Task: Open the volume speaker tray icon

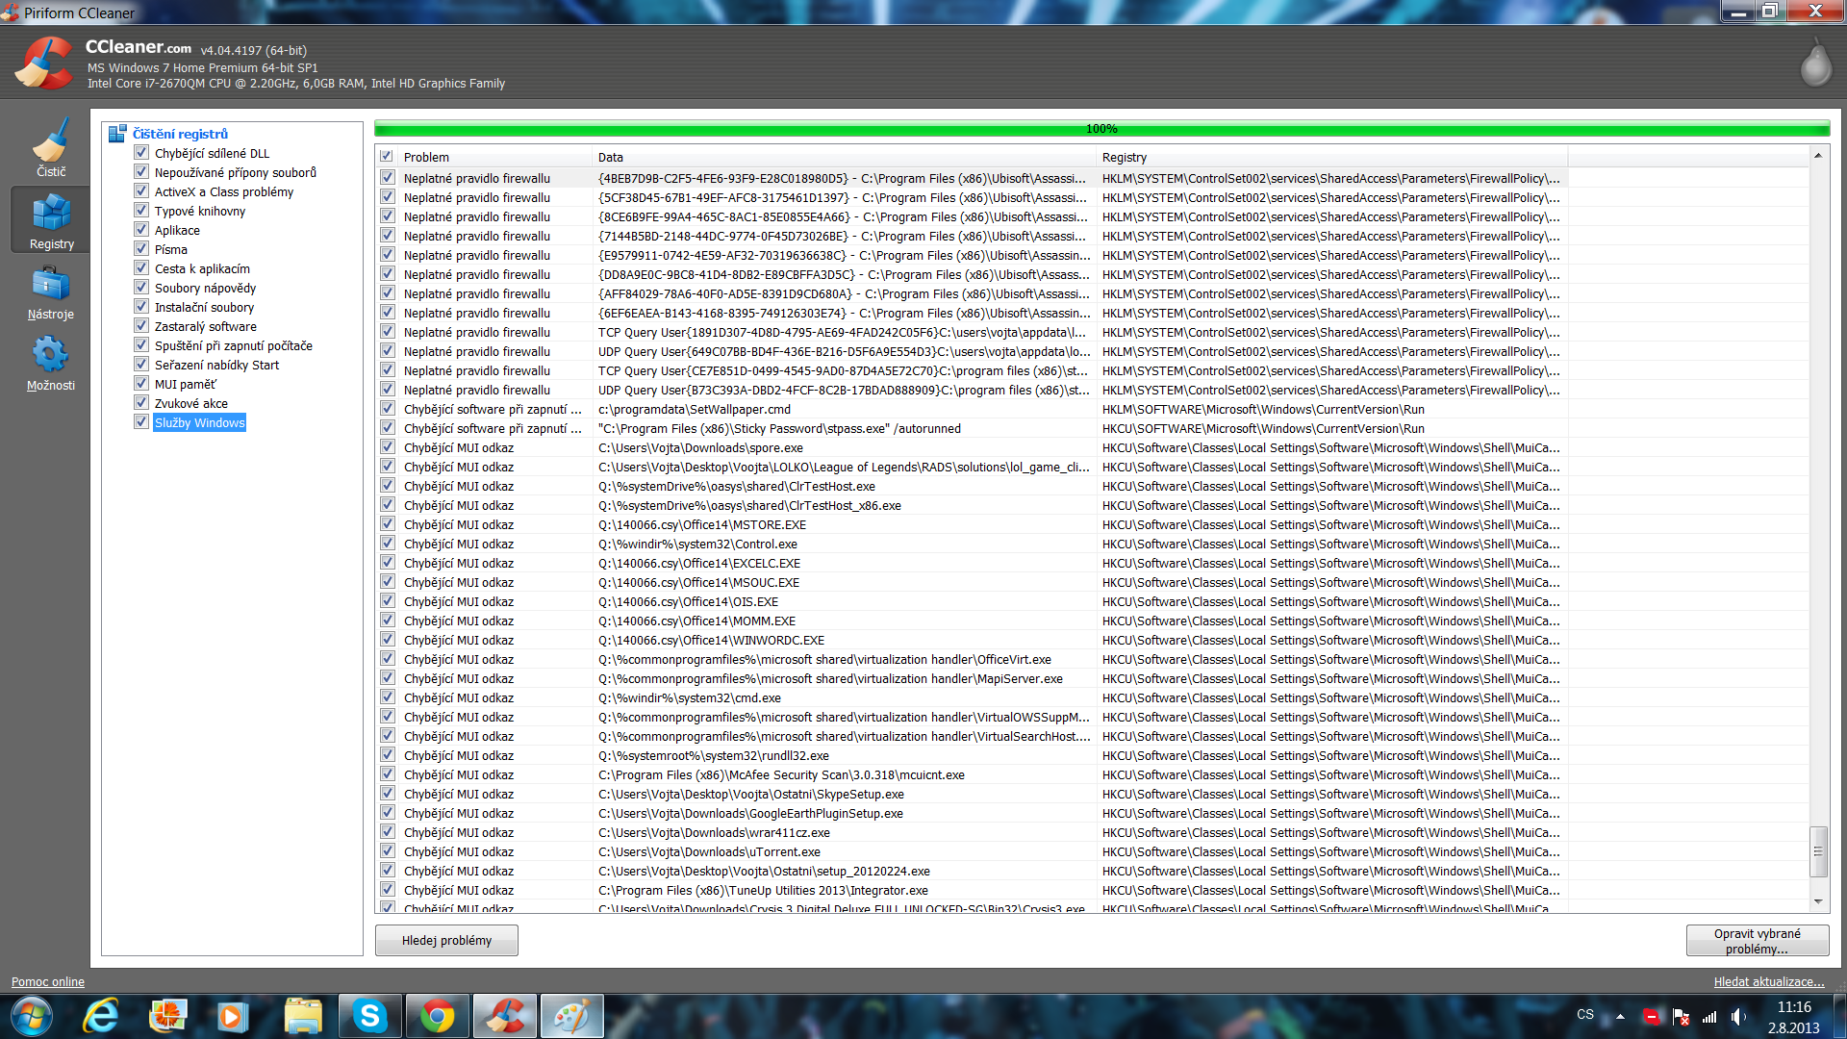Action: tap(1738, 1016)
